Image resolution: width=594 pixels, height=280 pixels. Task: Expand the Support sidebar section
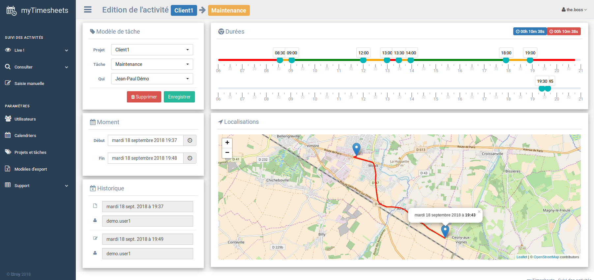(38, 186)
